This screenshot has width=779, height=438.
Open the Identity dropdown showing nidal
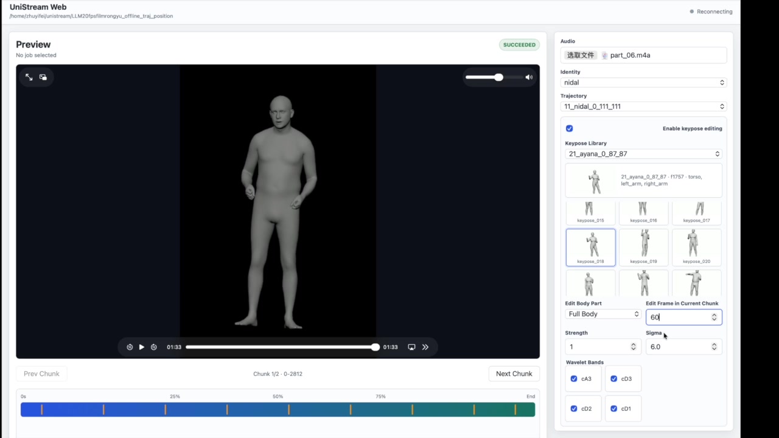[643, 83]
